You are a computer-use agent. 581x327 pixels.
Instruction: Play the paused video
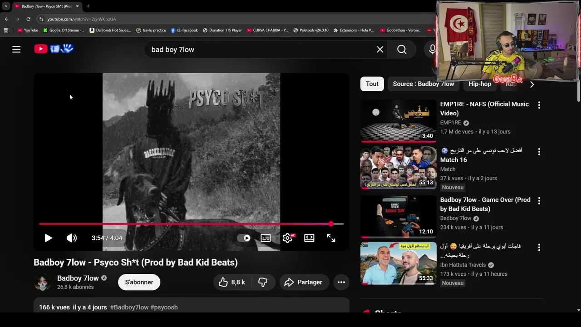[x=48, y=238]
